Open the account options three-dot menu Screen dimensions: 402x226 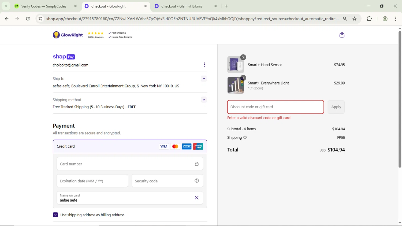coord(204,65)
